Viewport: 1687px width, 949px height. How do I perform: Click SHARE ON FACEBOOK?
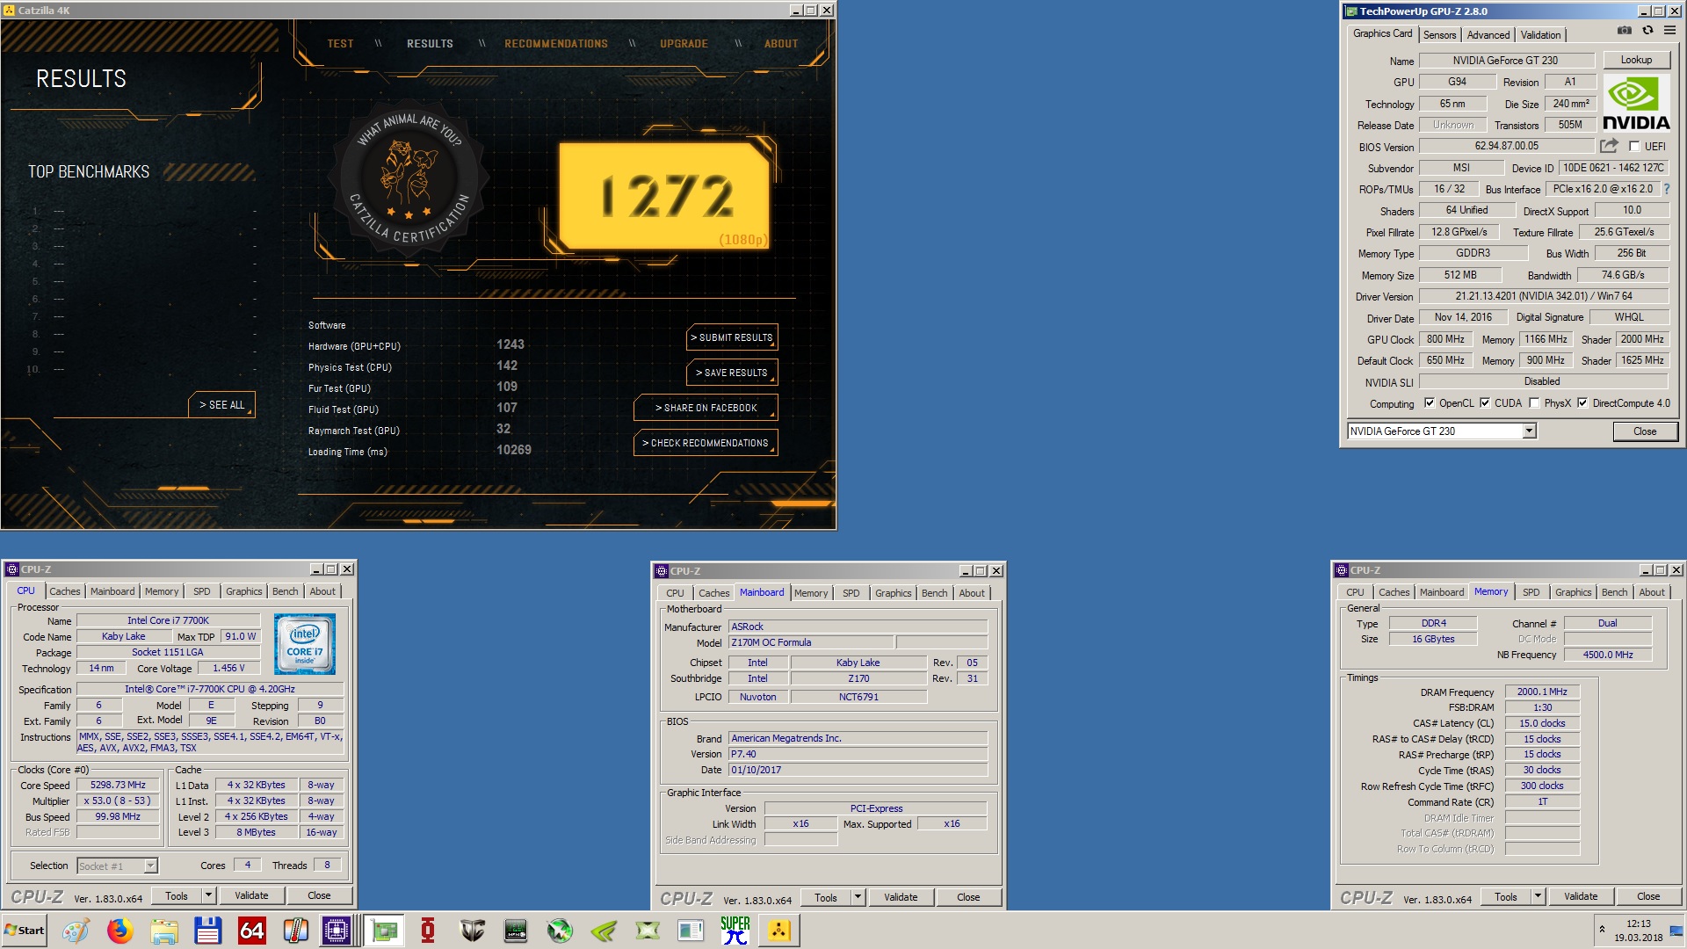pos(706,408)
